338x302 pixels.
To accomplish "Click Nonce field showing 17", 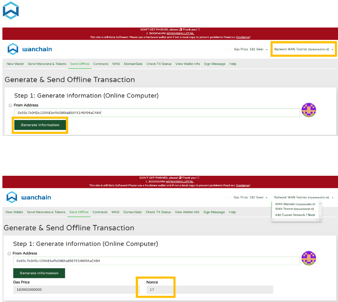I will tap(210, 290).
